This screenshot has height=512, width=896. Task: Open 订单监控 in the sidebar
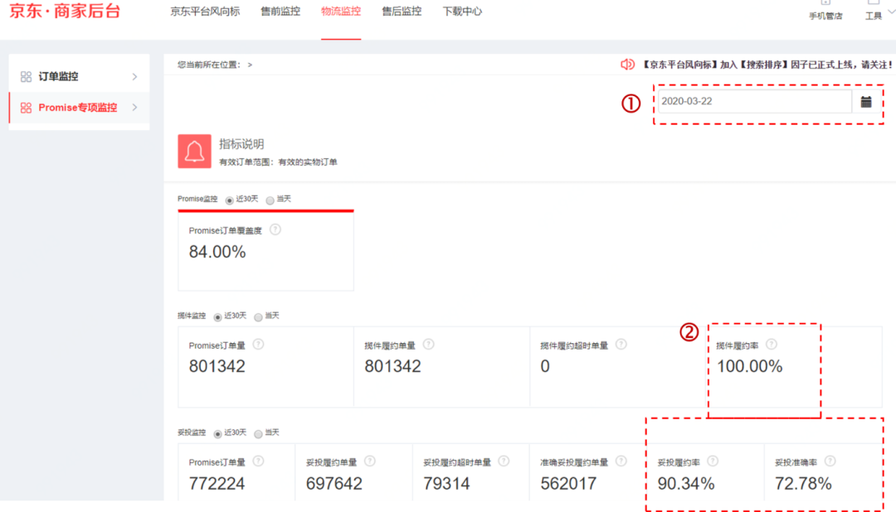point(80,76)
